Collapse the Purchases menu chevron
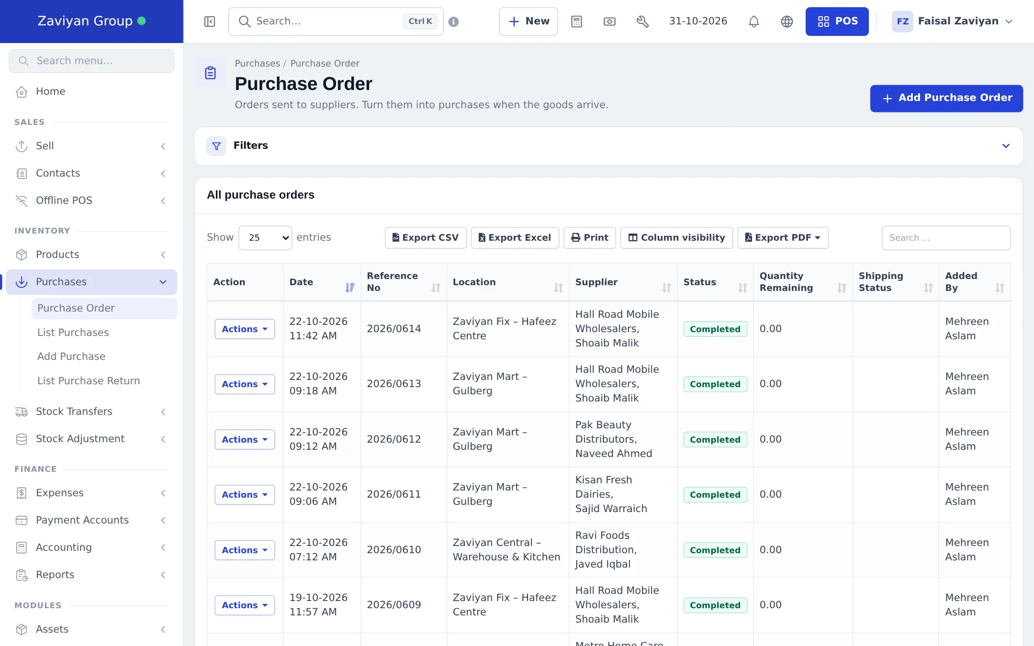 [163, 282]
